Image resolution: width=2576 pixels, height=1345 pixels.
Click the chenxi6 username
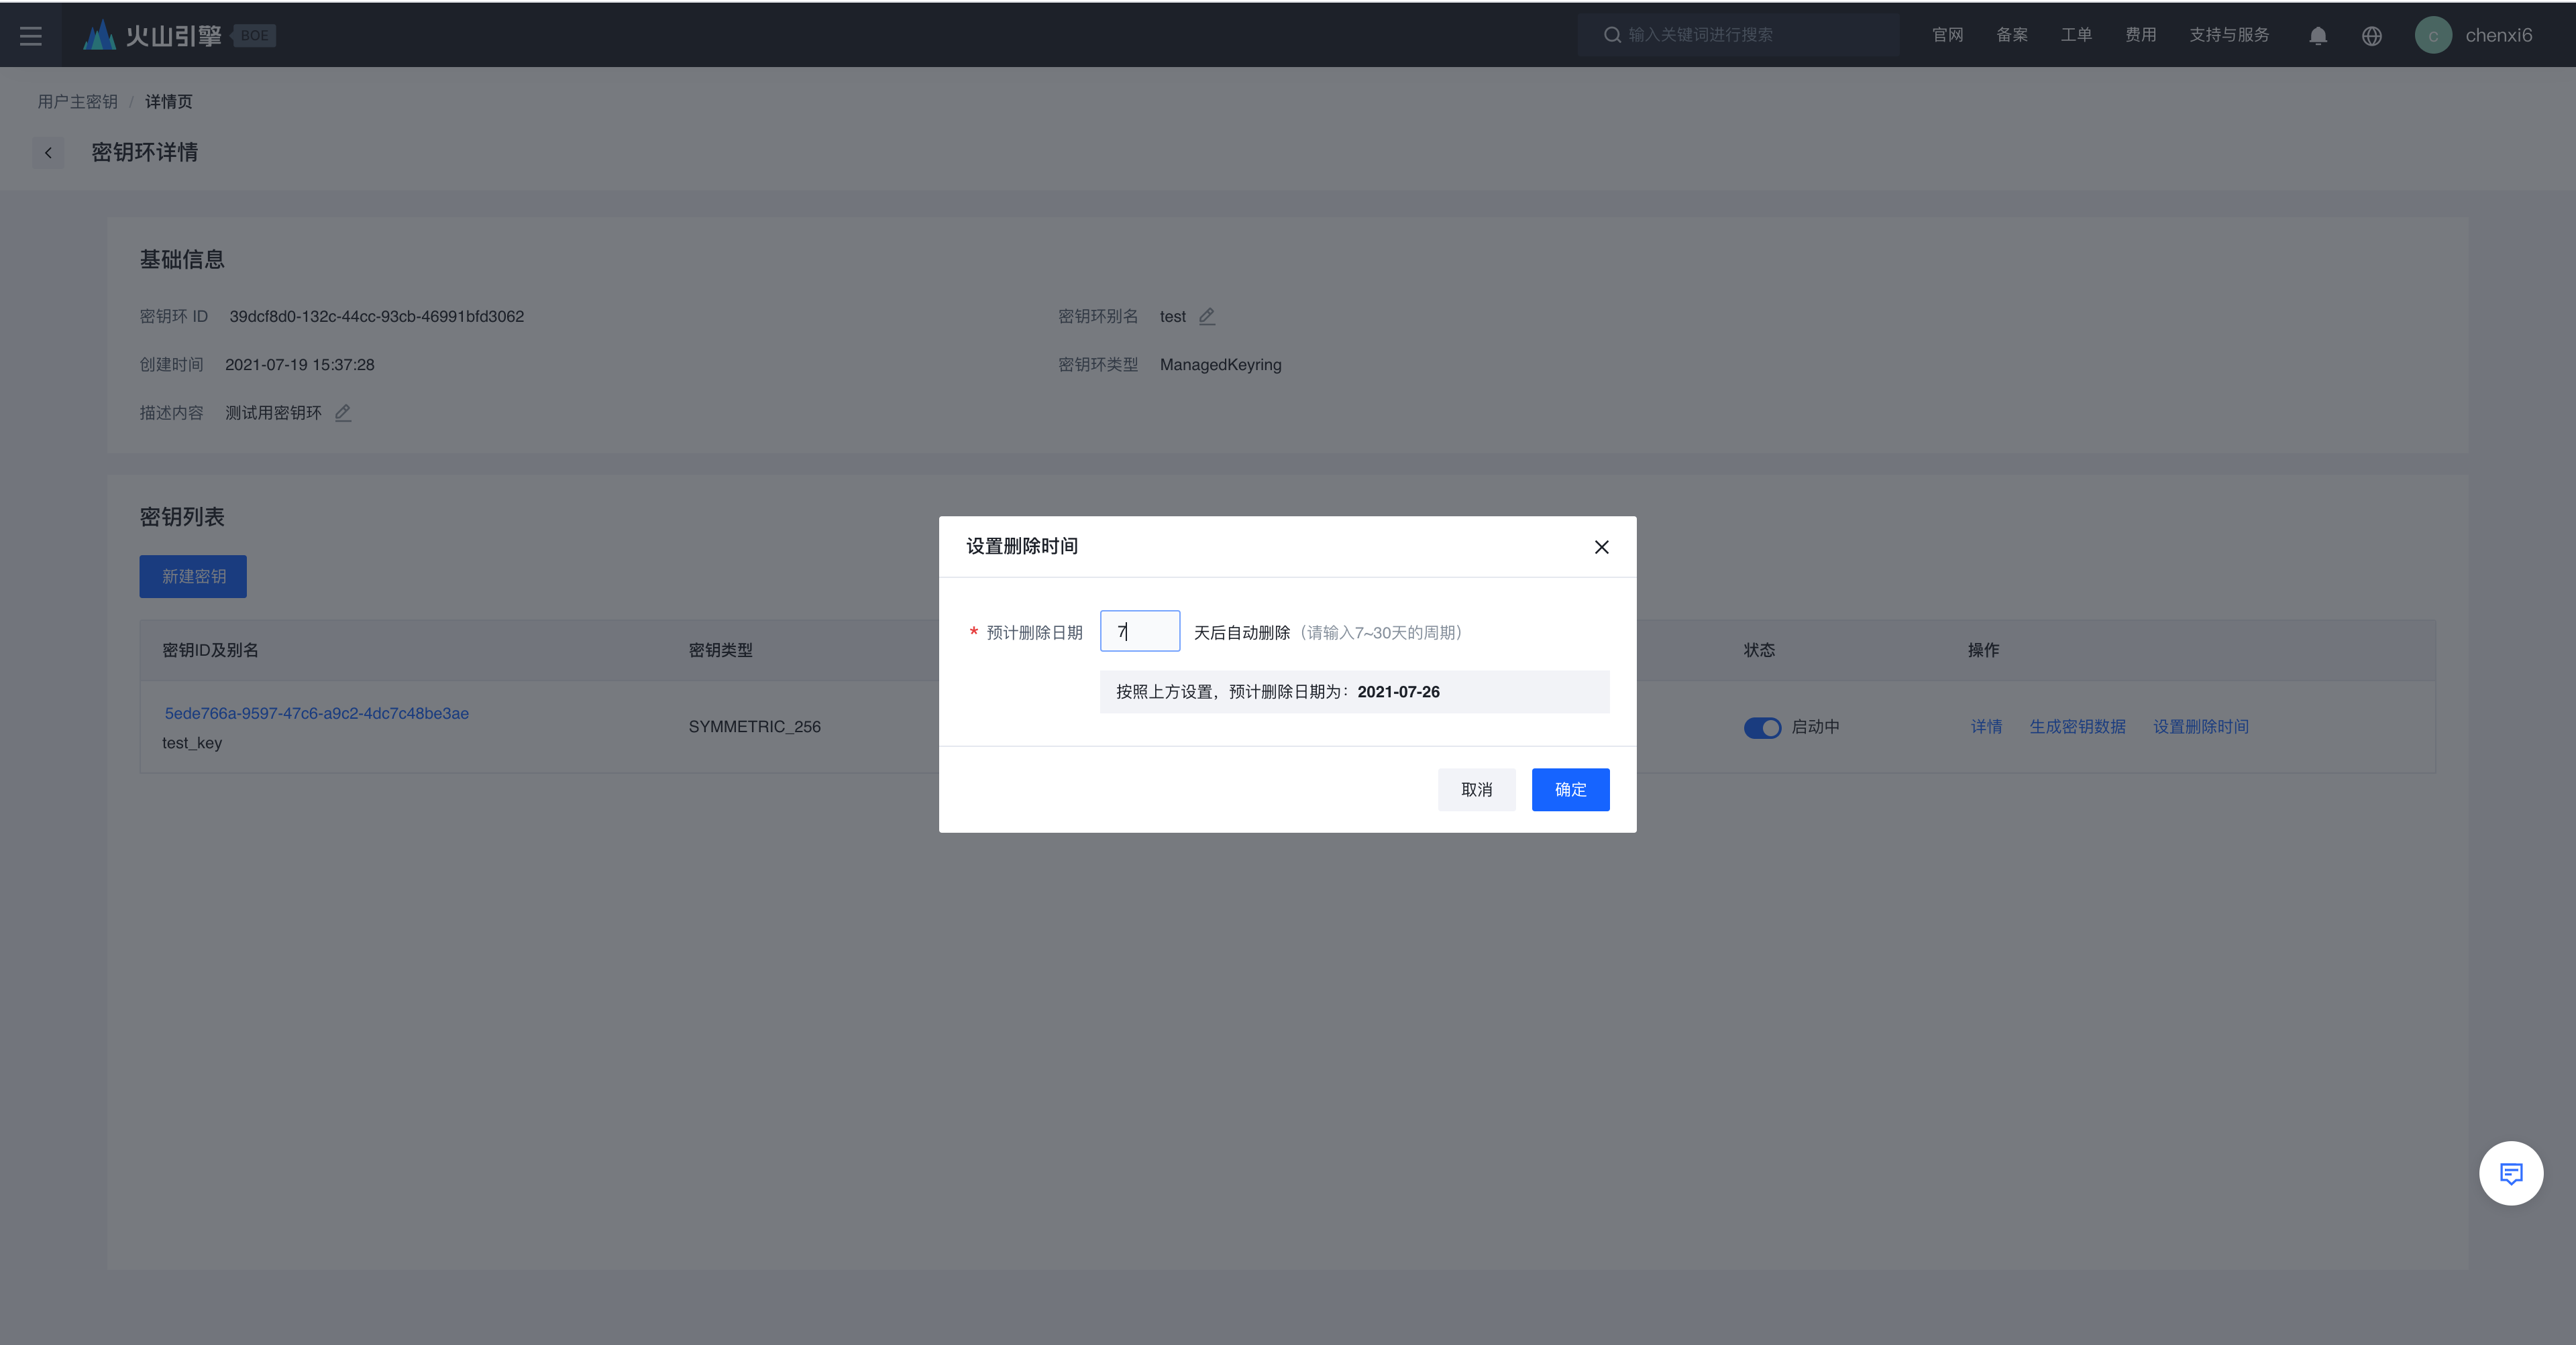click(2499, 35)
